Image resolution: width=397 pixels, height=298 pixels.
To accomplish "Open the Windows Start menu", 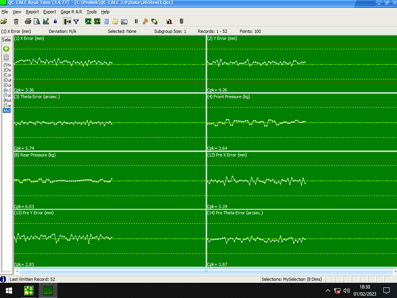I will point(9,291).
